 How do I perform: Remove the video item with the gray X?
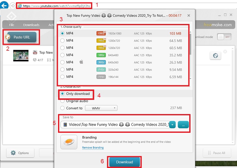[225, 52]
